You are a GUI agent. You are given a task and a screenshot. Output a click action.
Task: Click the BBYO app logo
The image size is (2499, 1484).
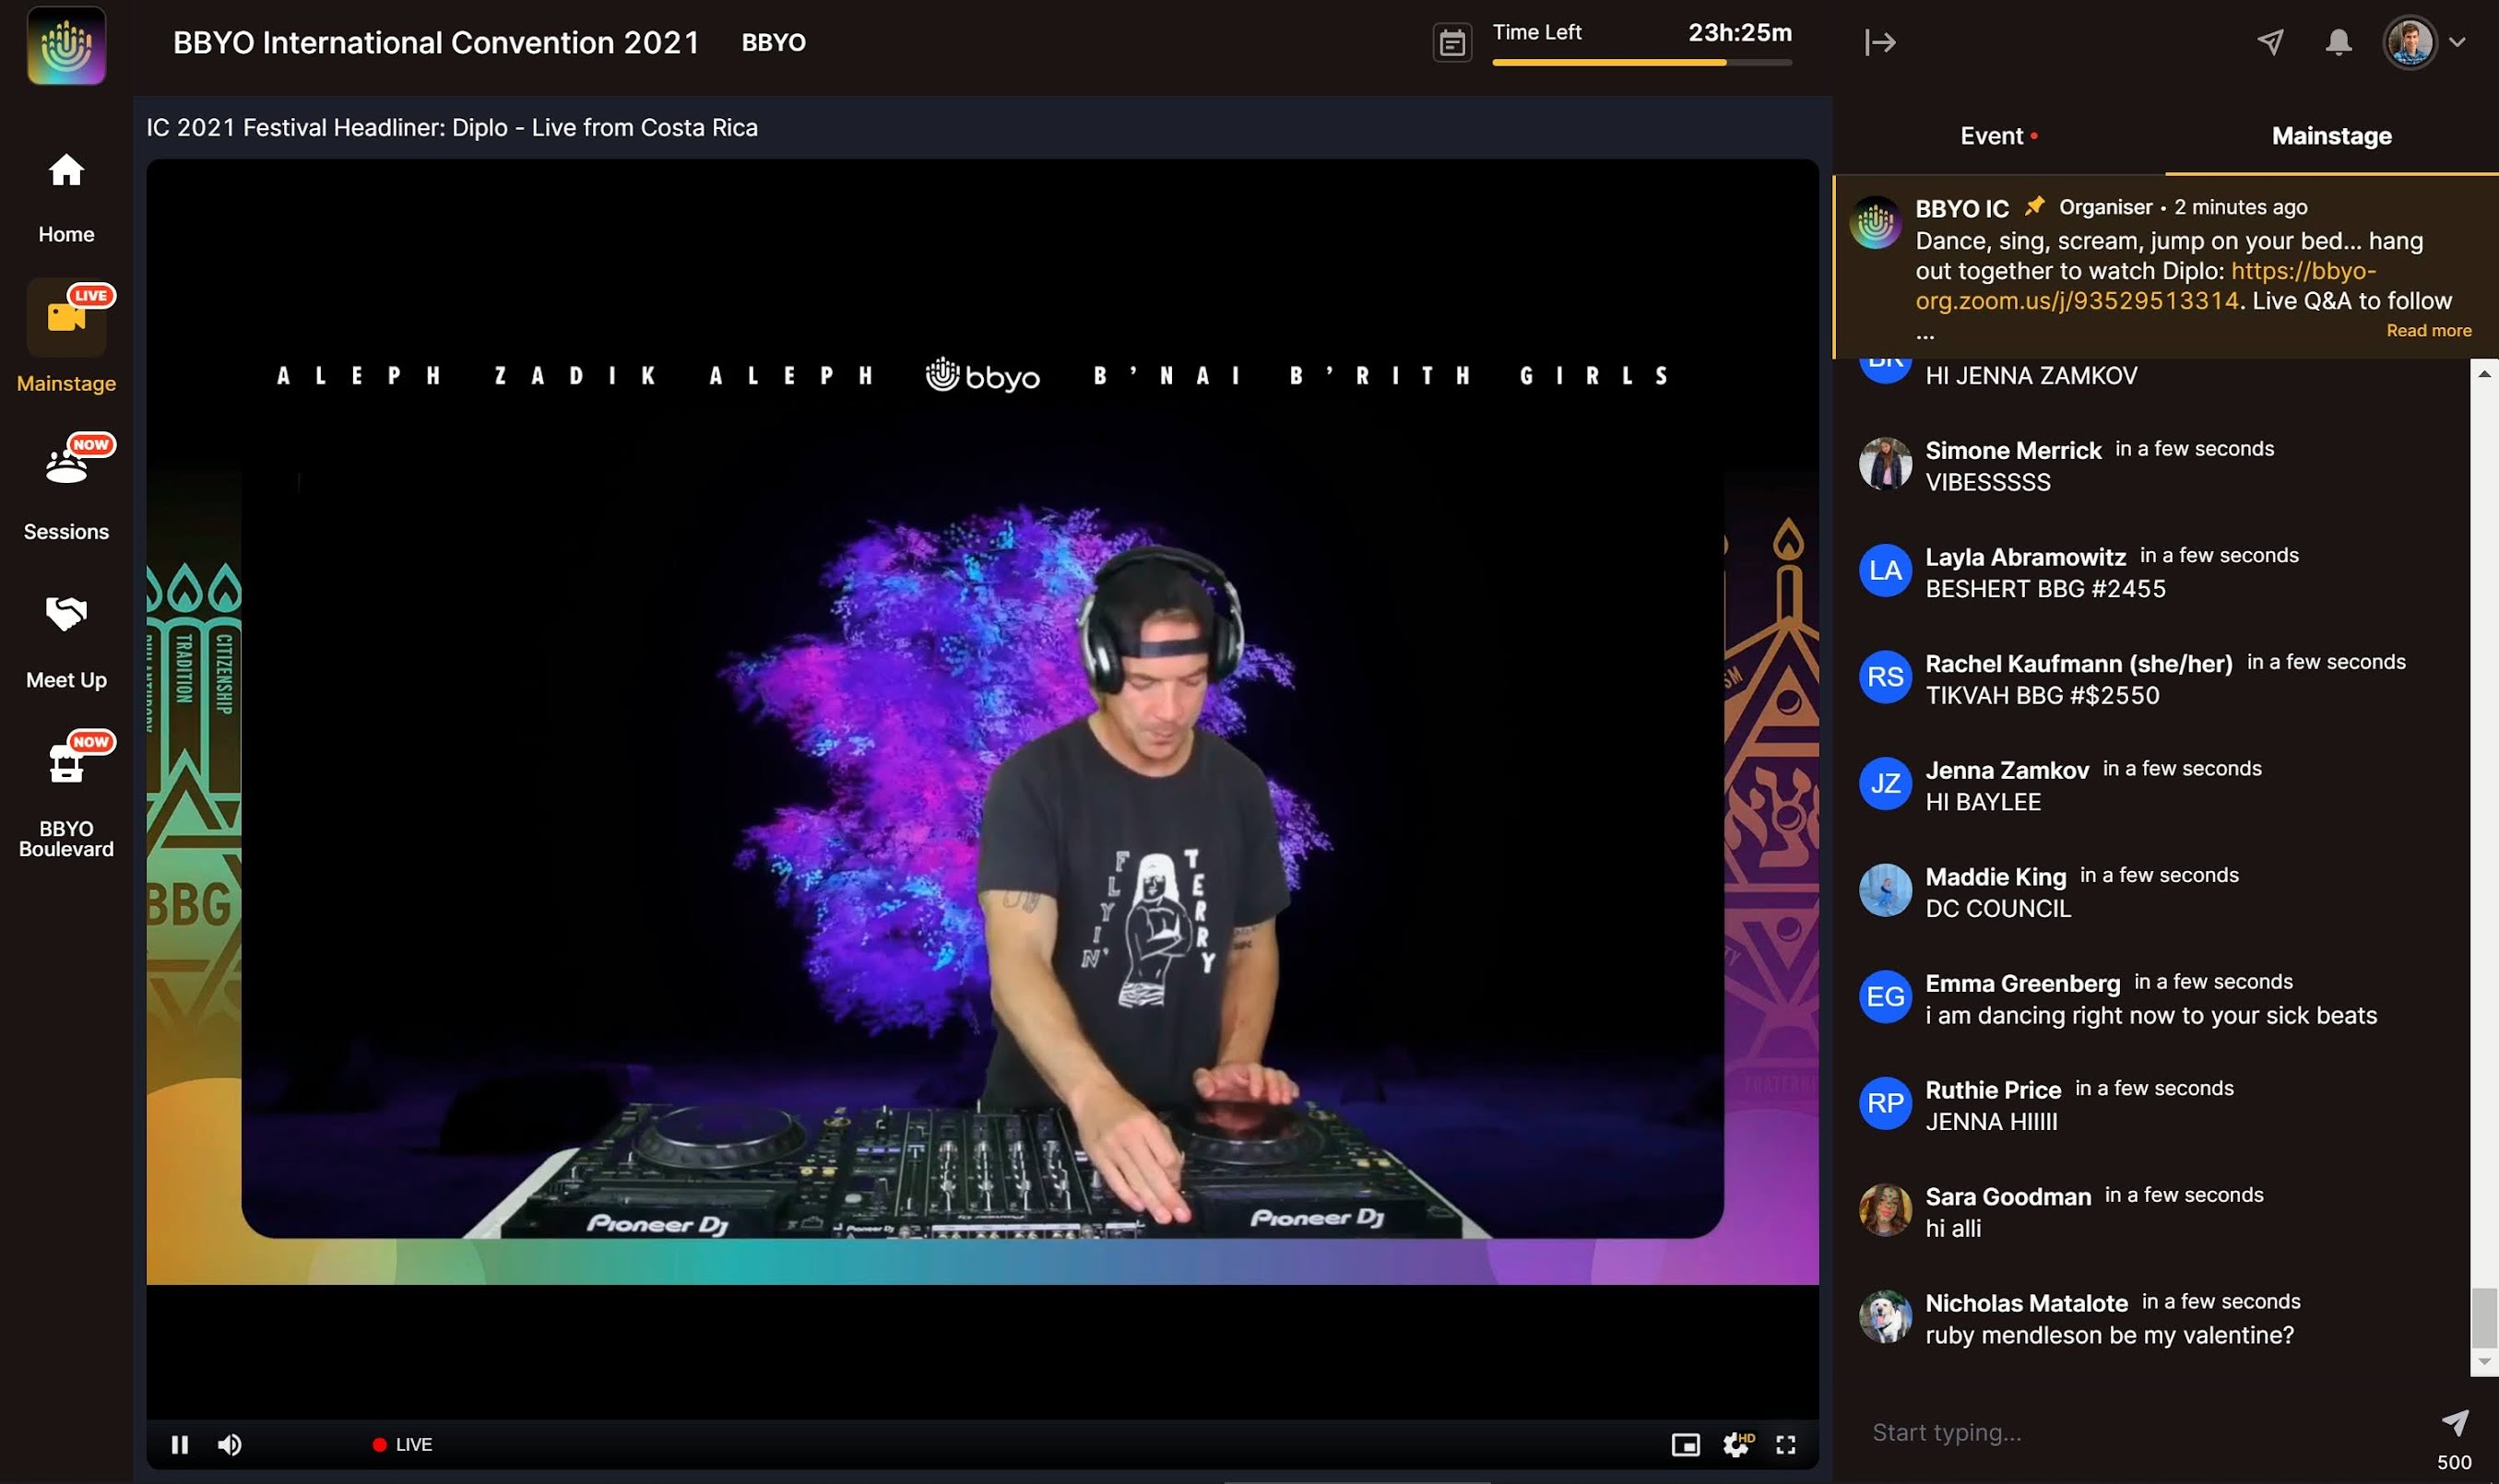click(x=66, y=45)
